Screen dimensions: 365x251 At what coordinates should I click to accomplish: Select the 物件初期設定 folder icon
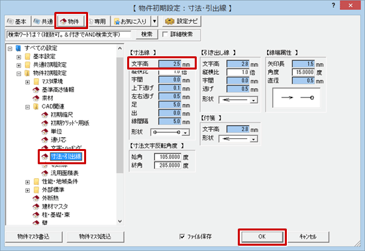[x=27, y=74]
